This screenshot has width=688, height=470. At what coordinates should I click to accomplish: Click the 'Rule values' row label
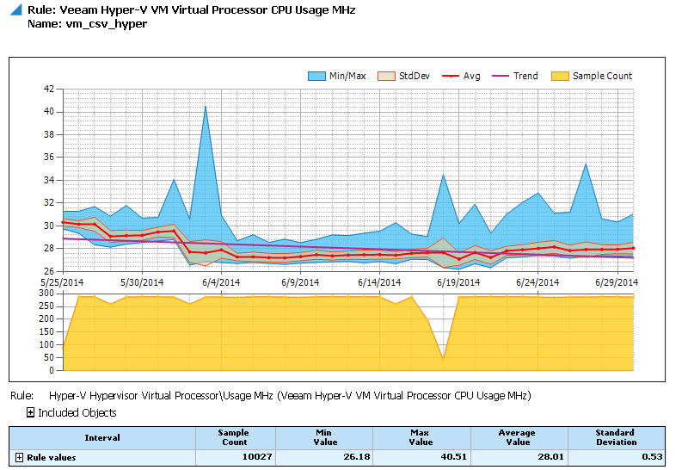52,457
